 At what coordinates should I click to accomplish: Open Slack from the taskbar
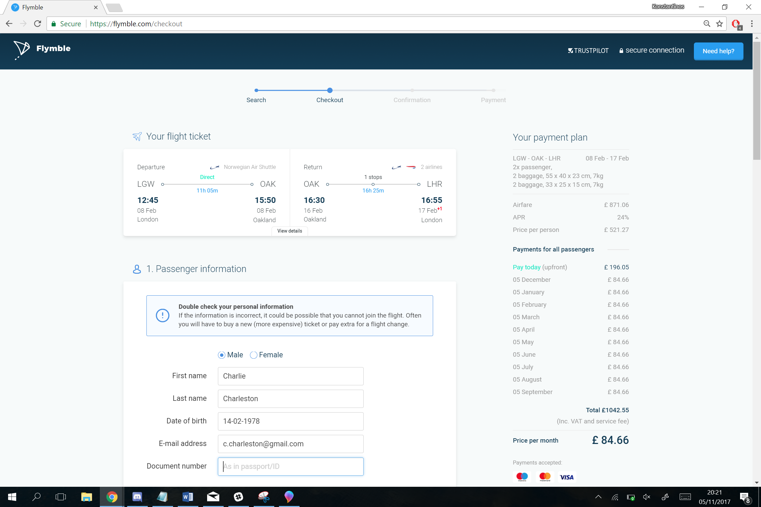(238, 497)
